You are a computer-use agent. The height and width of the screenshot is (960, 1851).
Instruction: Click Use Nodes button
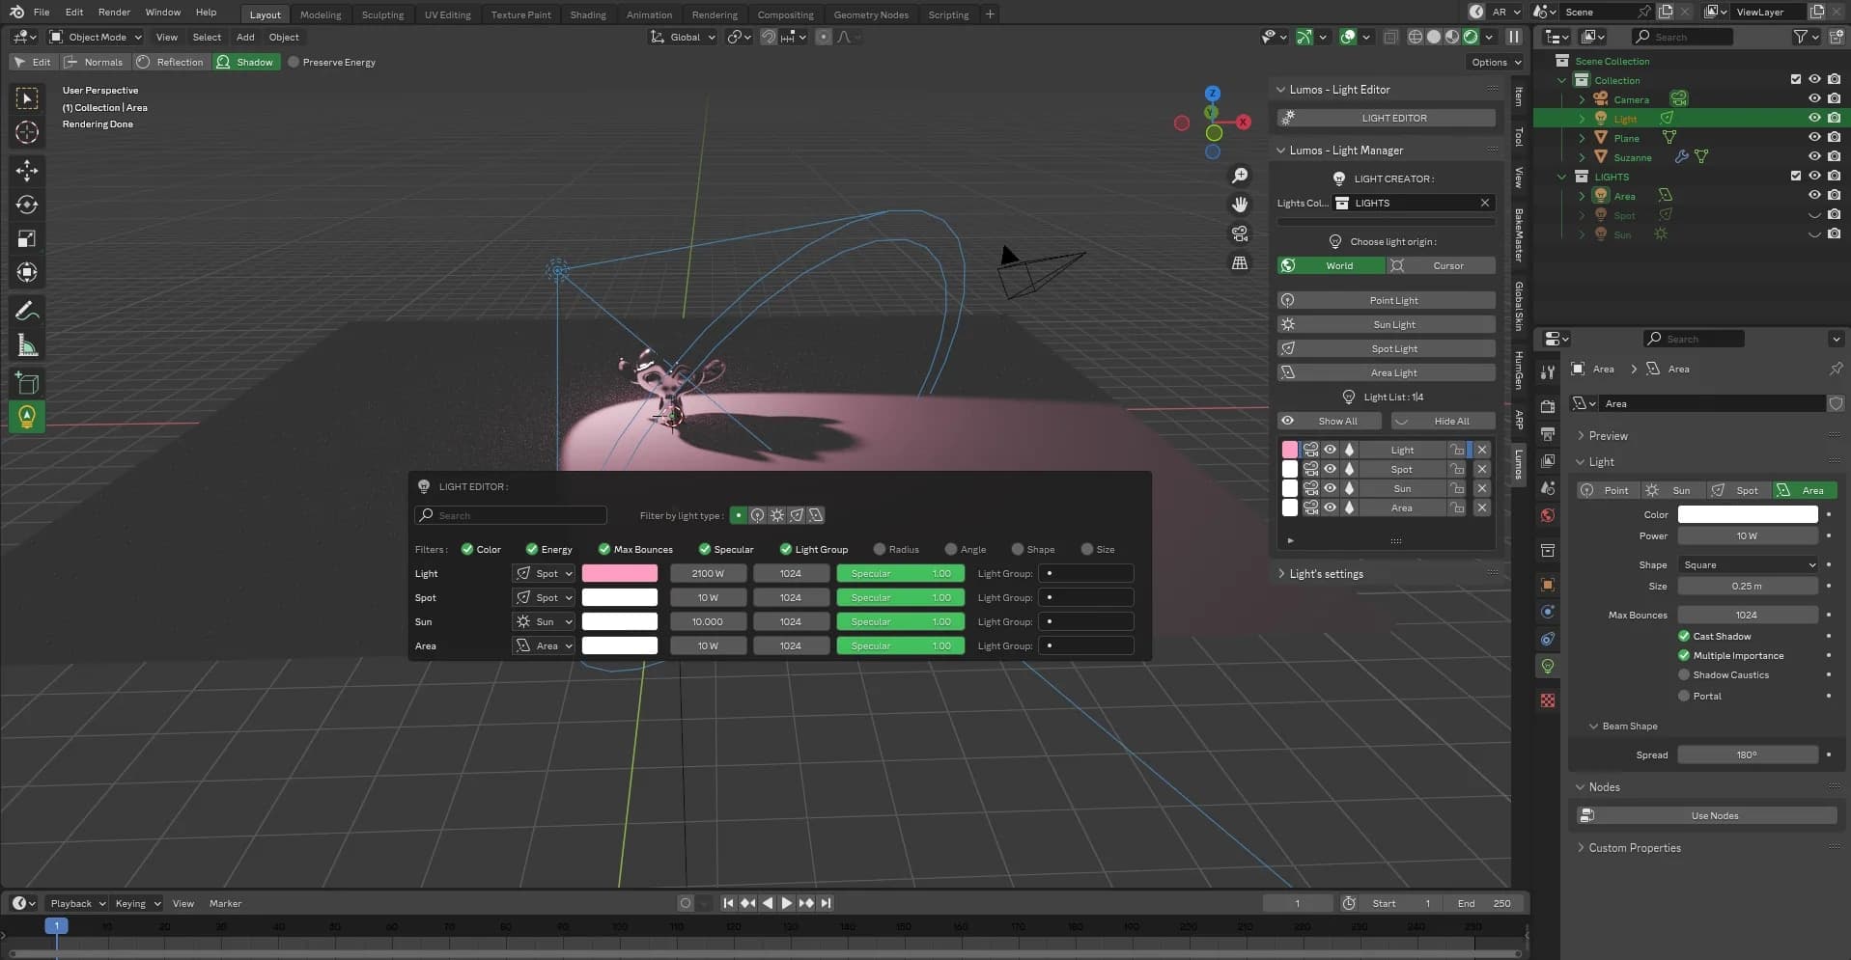tap(1706, 815)
